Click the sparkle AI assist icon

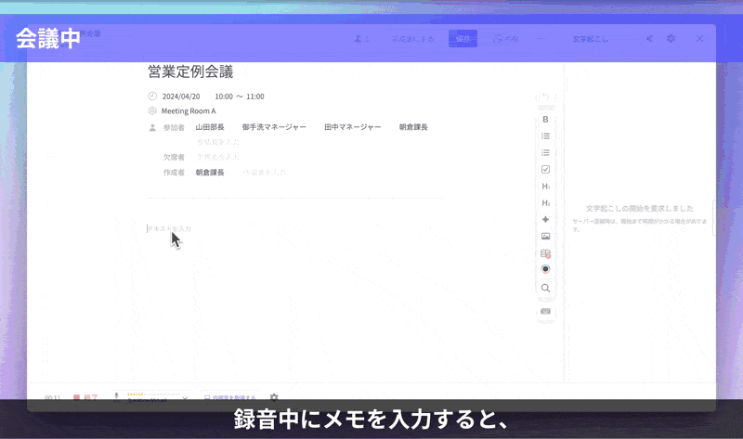pos(545,219)
